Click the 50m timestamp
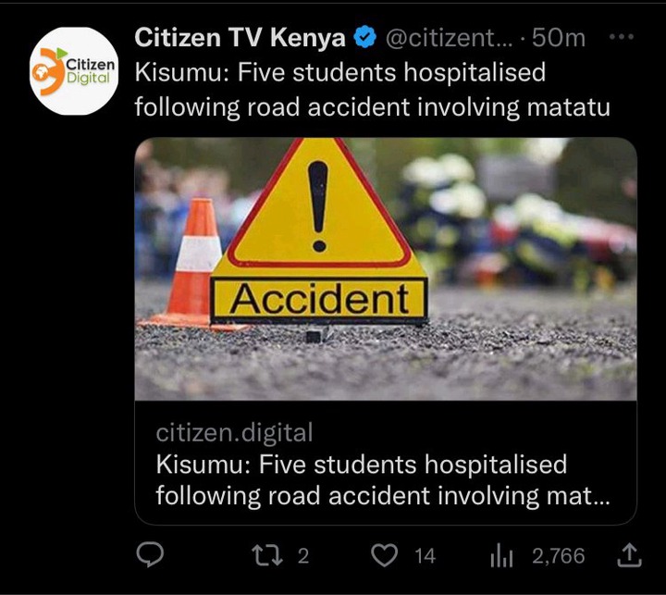 point(559,37)
